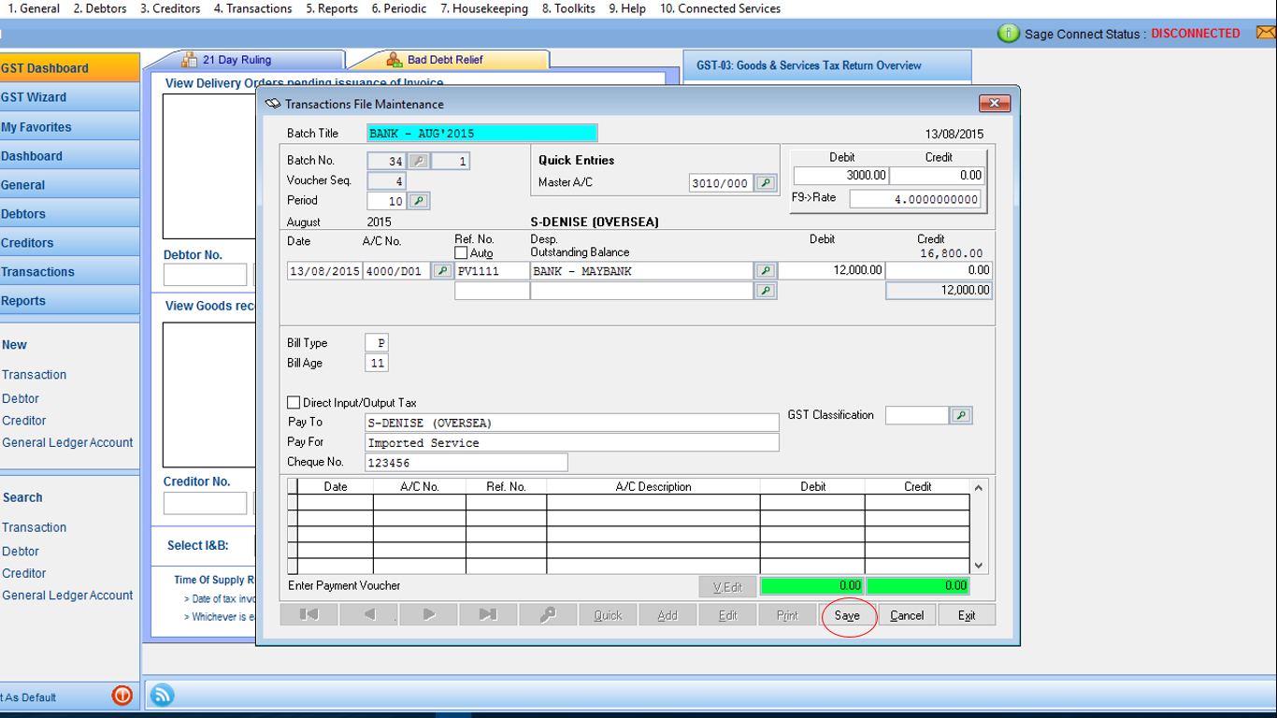Screen dimensions: 1277x718
Task: Open My Favorites in sidebar
Action: tap(69, 126)
